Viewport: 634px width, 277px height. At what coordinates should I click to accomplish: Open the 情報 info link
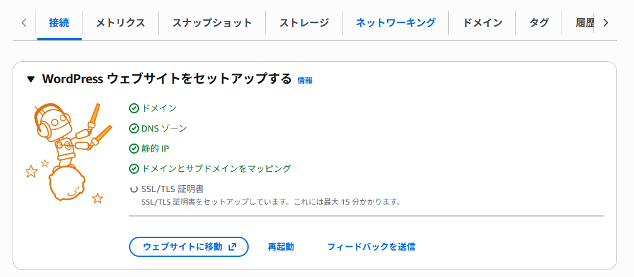click(x=305, y=81)
